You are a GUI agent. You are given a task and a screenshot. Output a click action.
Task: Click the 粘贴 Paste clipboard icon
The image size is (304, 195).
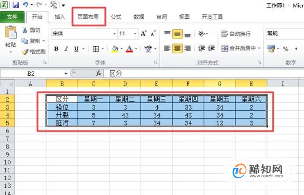point(11,32)
